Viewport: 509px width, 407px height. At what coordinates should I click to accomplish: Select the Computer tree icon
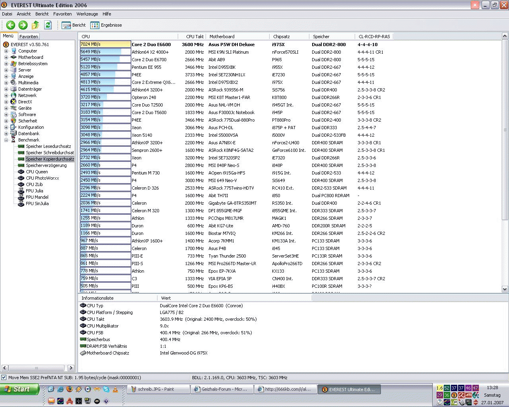click(14, 51)
